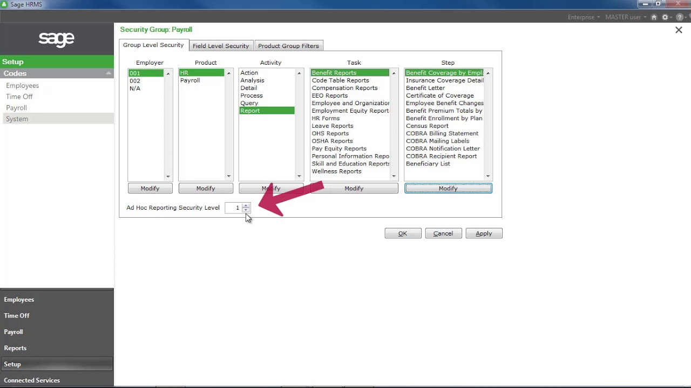Open the MASTER user dropdown
Screen dimensions: 691x388
click(624, 17)
